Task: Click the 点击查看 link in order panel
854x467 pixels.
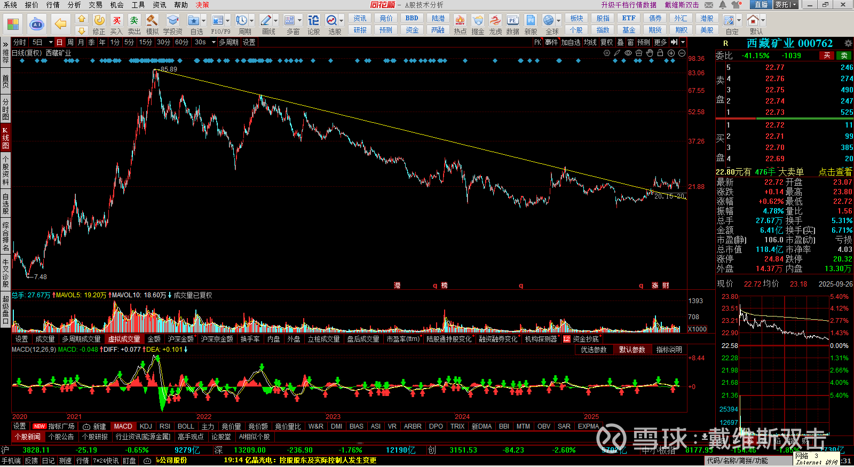Action: [x=835, y=172]
